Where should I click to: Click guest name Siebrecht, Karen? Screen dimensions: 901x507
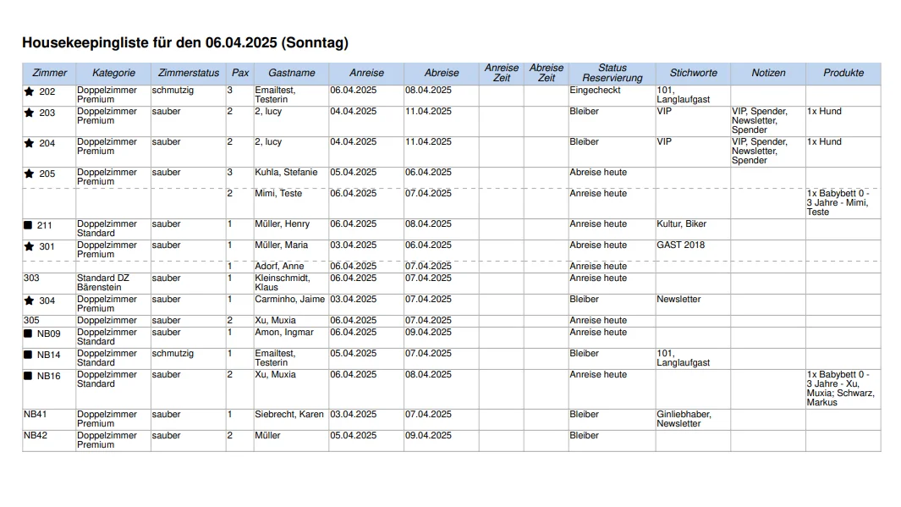click(289, 415)
